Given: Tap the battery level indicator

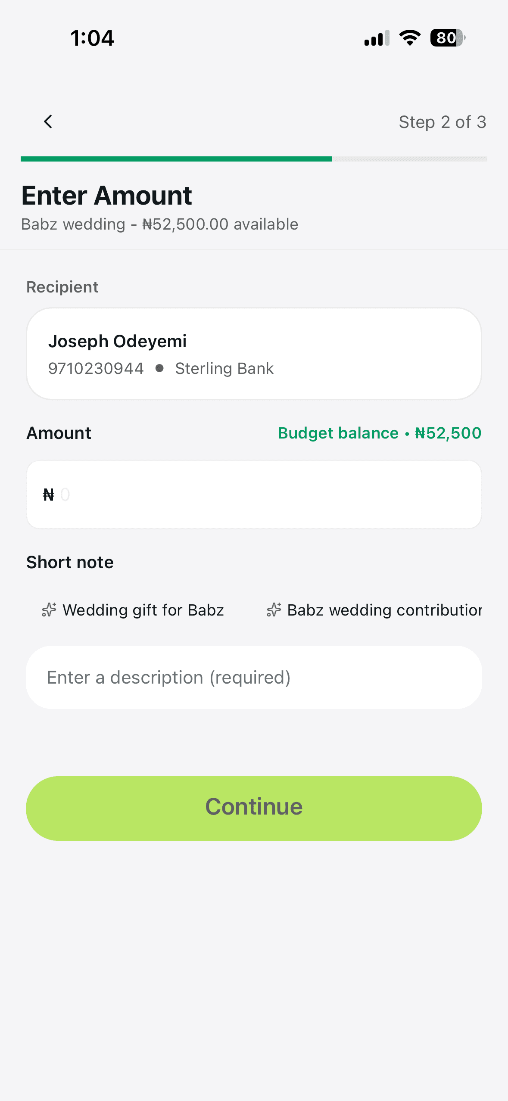Looking at the screenshot, I should pyautogui.click(x=447, y=38).
